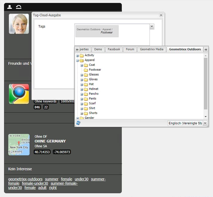213x197 pixels.
Task: Expand the Activity tree node
Action: 77,56
